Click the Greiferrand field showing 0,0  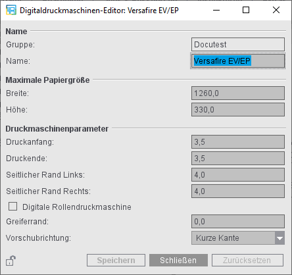238,222
